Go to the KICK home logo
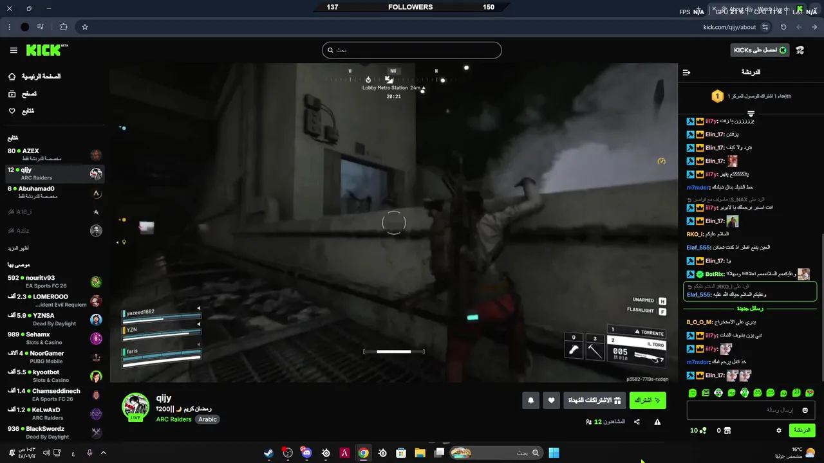This screenshot has width=824, height=463. coord(47,50)
